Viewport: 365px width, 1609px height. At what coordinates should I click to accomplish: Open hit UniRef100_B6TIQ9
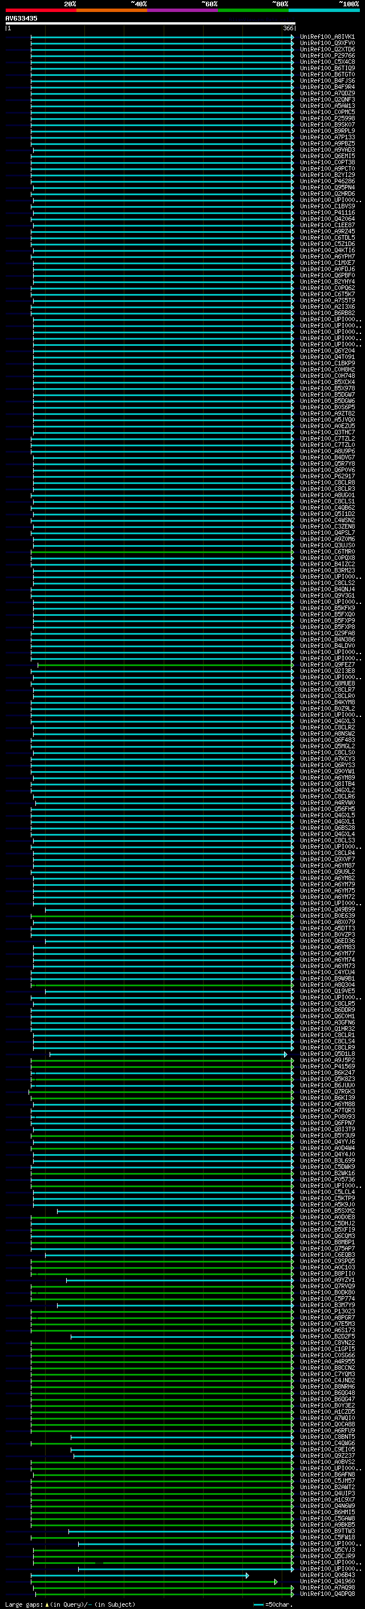coord(327,68)
